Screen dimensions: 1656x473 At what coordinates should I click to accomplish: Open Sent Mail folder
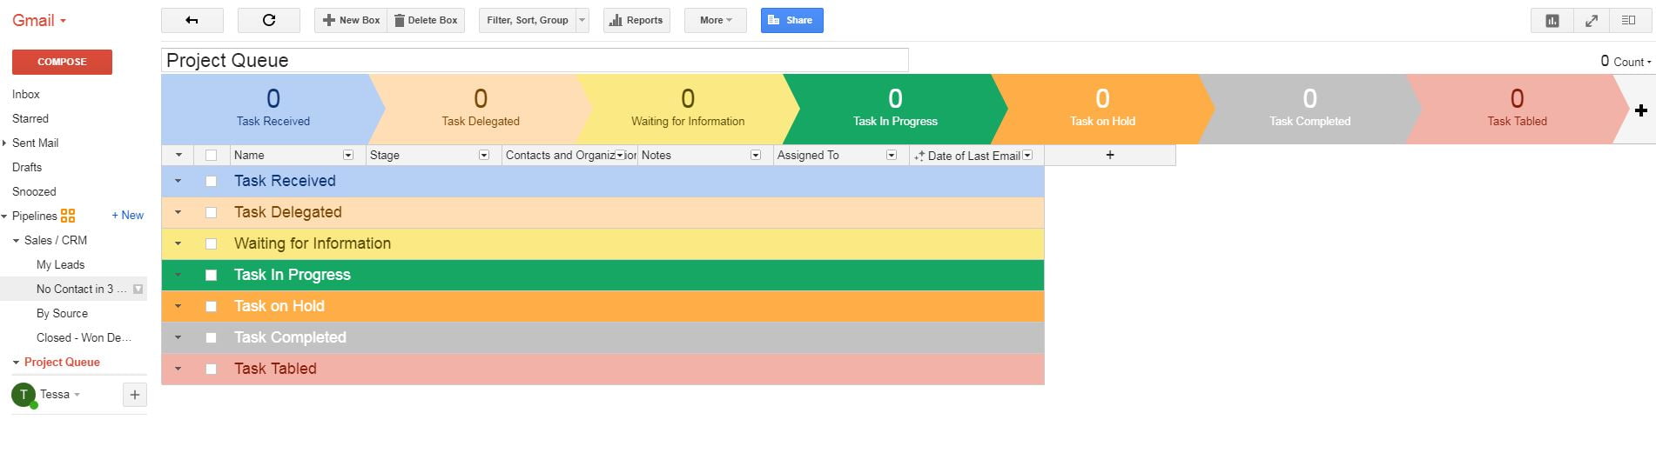[x=36, y=143]
